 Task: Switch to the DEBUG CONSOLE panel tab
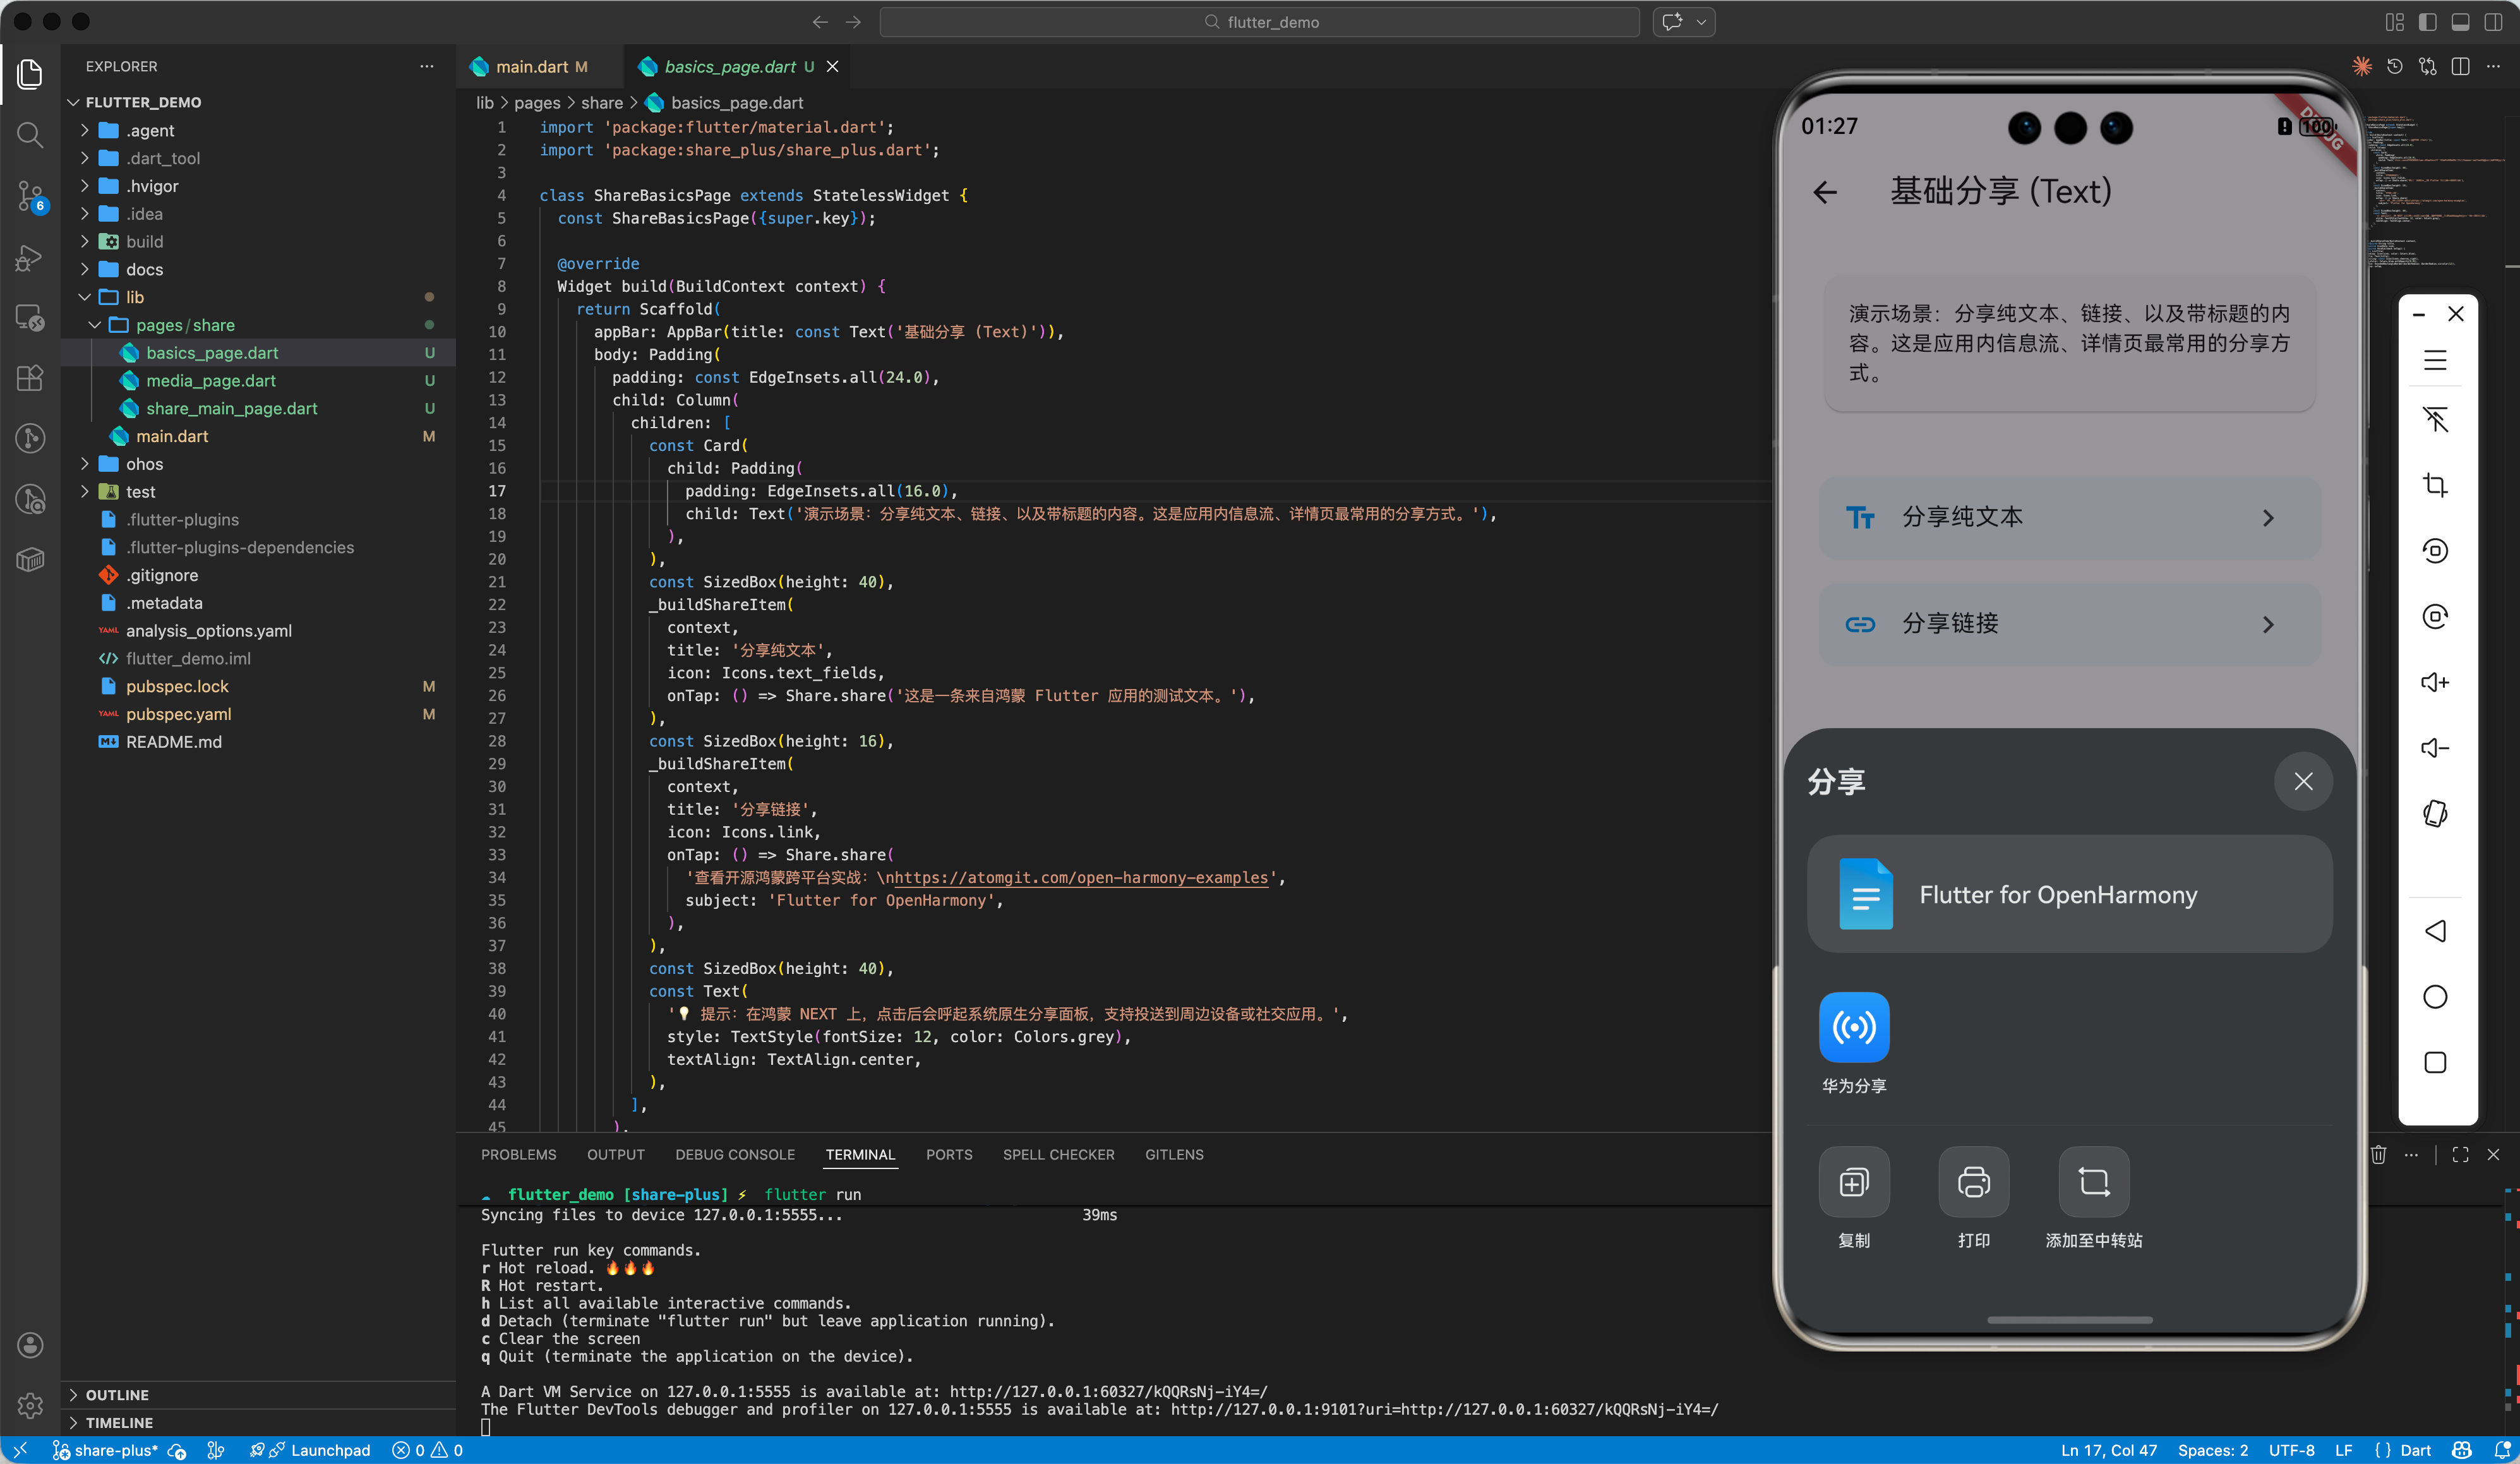coord(734,1155)
